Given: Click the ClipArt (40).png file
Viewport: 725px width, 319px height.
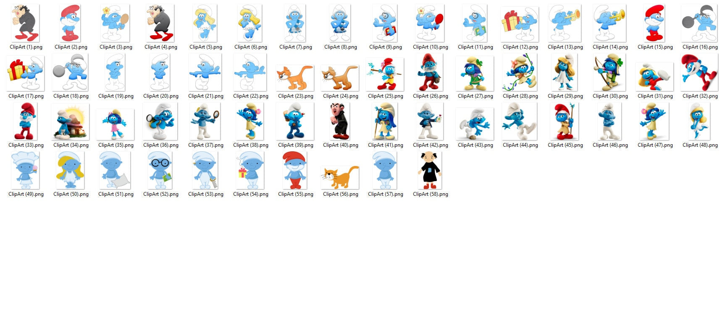Looking at the screenshot, I should pyautogui.click(x=340, y=122).
